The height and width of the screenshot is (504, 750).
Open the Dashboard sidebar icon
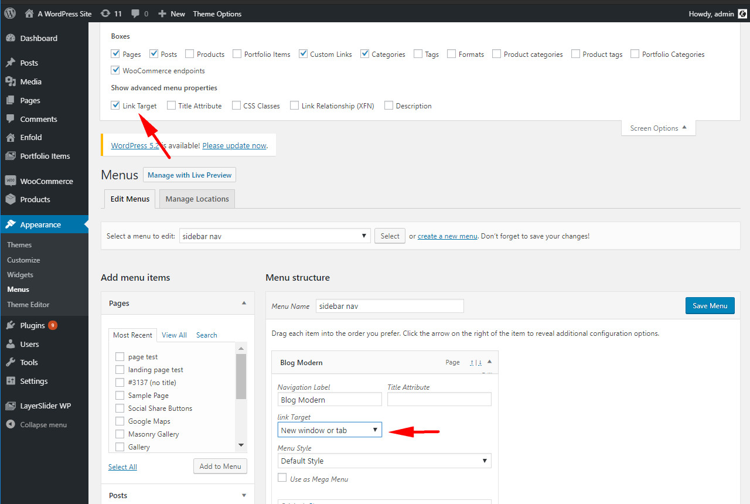pyautogui.click(x=11, y=38)
